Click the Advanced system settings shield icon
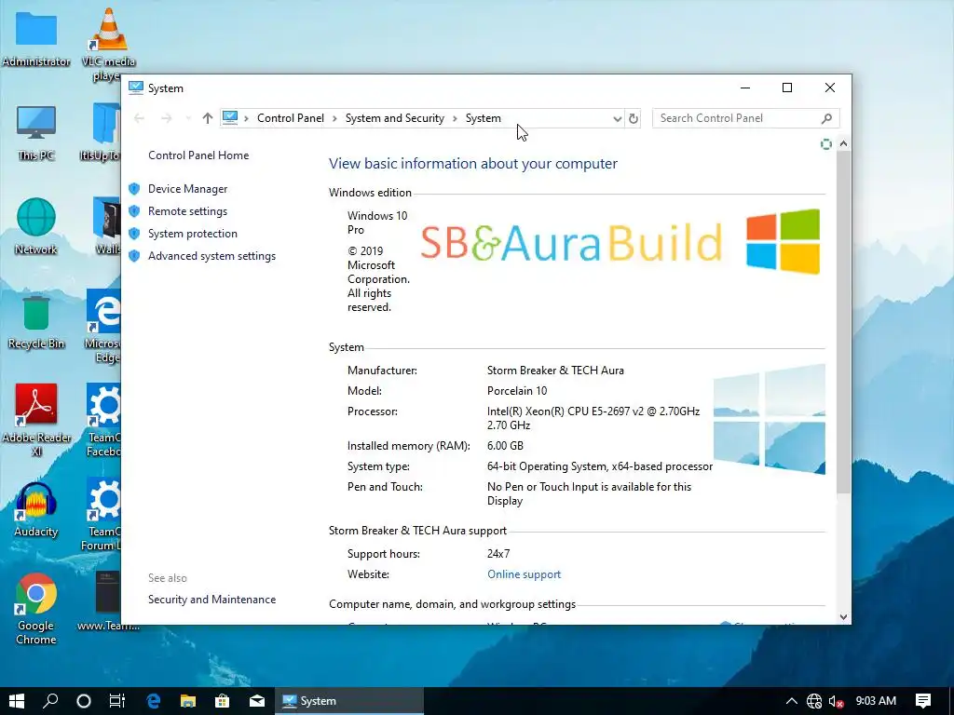The width and height of the screenshot is (954, 715). 134,256
